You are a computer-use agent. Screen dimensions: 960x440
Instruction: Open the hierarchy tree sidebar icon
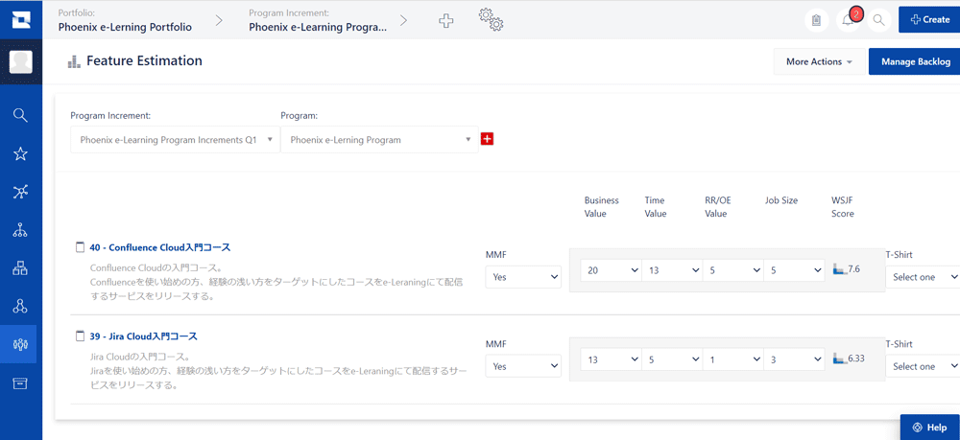[21, 230]
